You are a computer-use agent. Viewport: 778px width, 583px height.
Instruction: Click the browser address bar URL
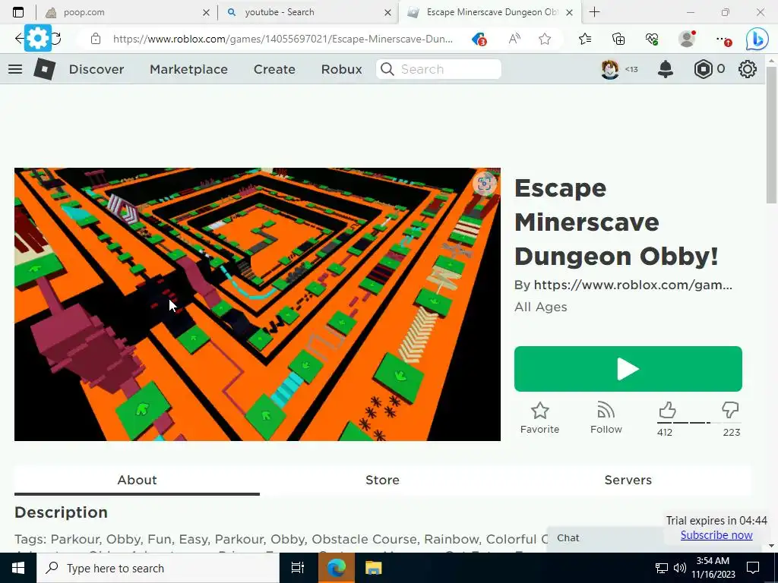283,39
